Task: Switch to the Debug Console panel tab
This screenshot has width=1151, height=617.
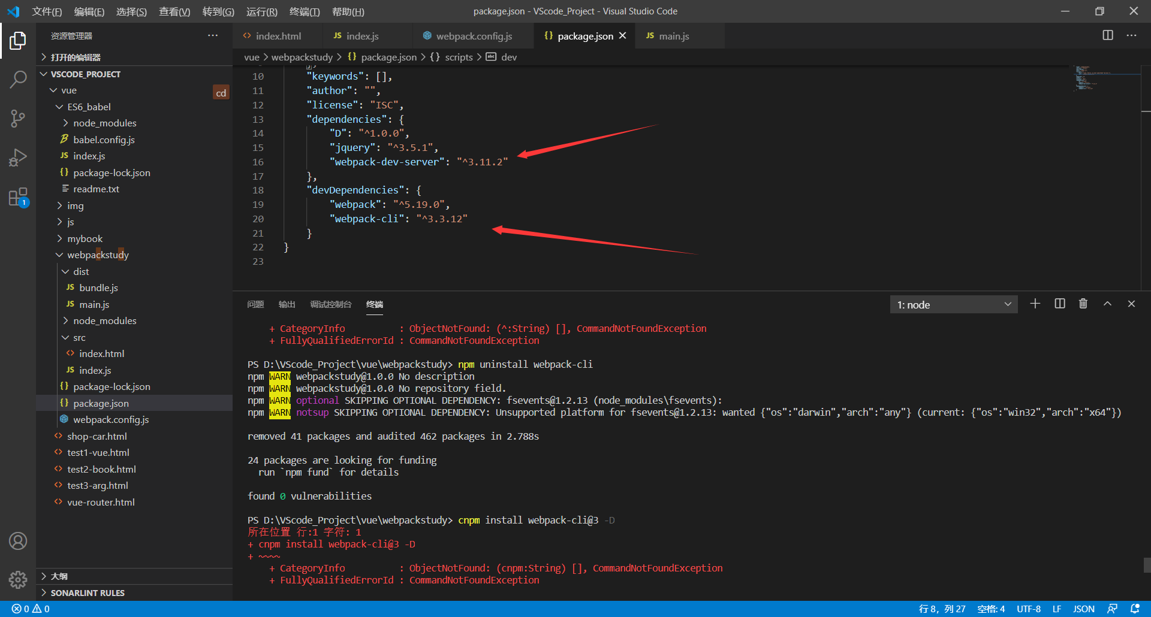Action: 331,304
